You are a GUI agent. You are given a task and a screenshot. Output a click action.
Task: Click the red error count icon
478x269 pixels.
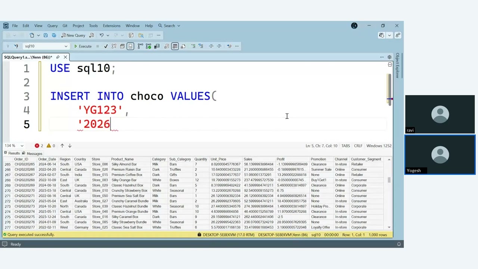coord(37,146)
